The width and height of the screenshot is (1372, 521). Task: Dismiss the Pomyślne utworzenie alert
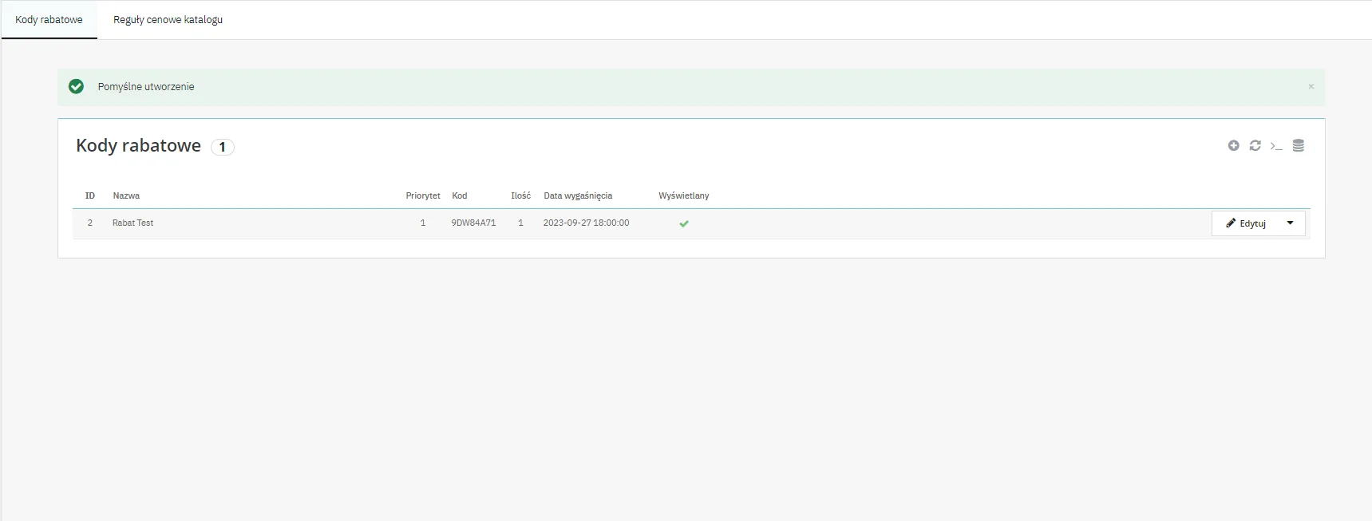1311,87
